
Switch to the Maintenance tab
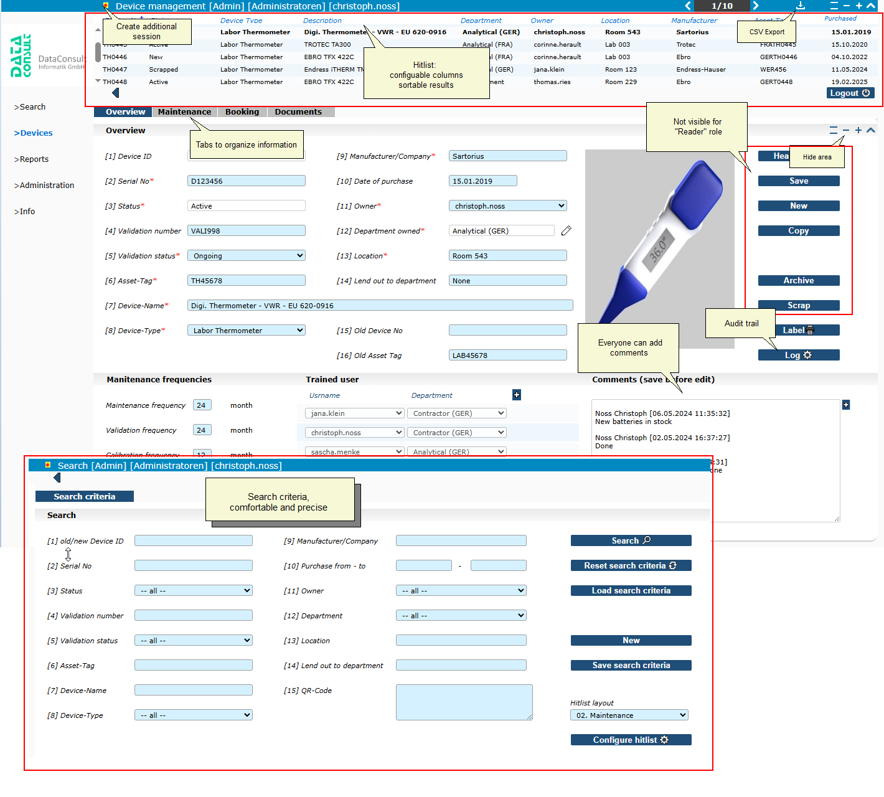(184, 112)
